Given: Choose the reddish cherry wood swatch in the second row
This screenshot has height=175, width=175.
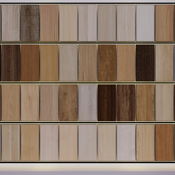Looking at the screenshot, I should pyautogui.click(x=30, y=63).
